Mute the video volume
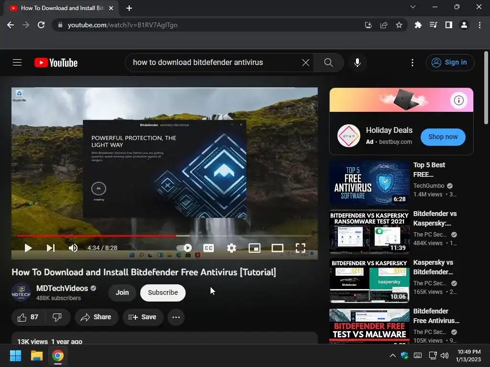 pyautogui.click(x=73, y=248)
